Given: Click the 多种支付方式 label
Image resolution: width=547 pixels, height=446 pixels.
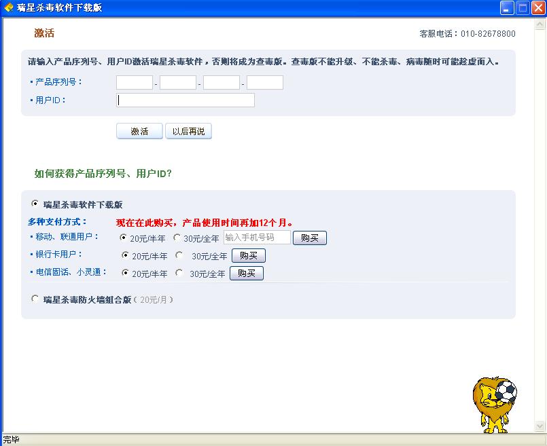Looking at the screenshot, I should pyautogui.click(x=58, y=222).
